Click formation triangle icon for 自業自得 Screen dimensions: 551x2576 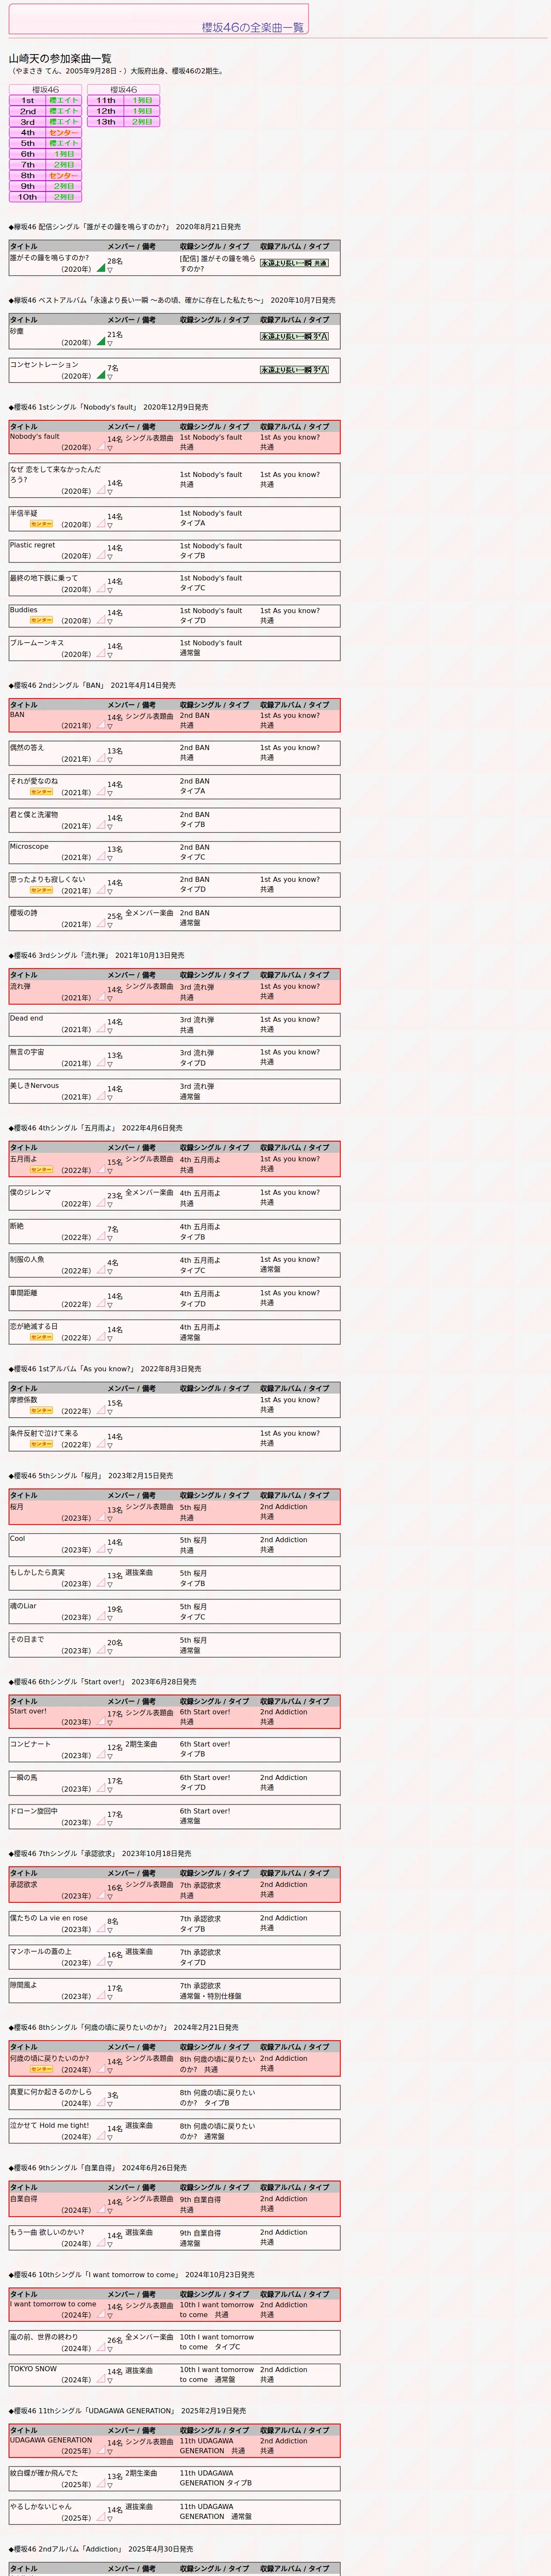pos(100,2209)
